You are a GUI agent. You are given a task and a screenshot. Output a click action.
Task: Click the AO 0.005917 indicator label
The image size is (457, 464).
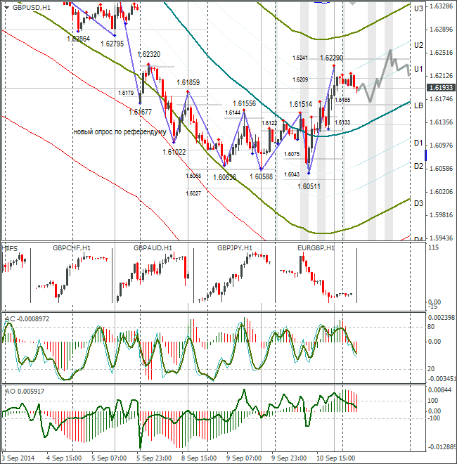point(25,392)
